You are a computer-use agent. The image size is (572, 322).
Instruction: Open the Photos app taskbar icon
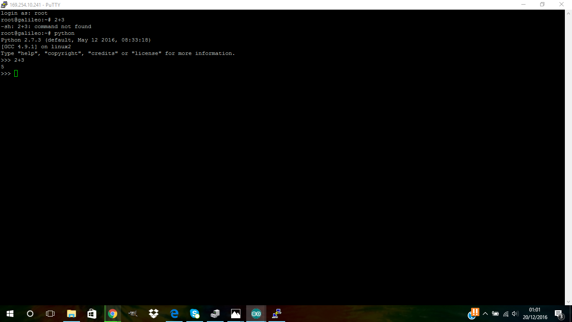(x=236, y=314)
